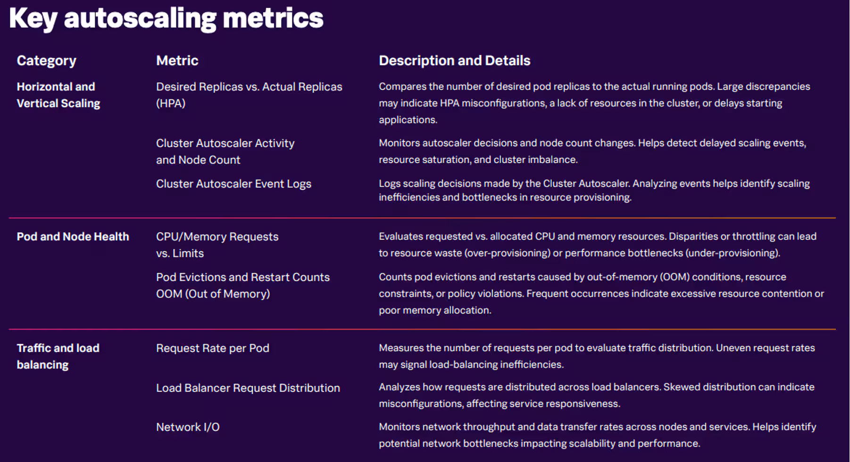Click the description starting "Evaluates requested vs. allocated"
Screen dimensions: 850x462
[597, 245]
